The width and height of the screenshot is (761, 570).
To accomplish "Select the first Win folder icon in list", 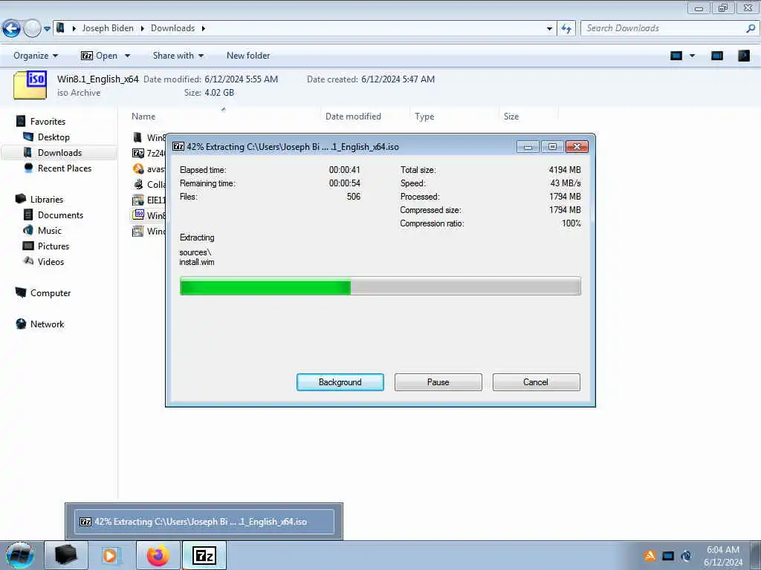I will click(x=138, y=137).
